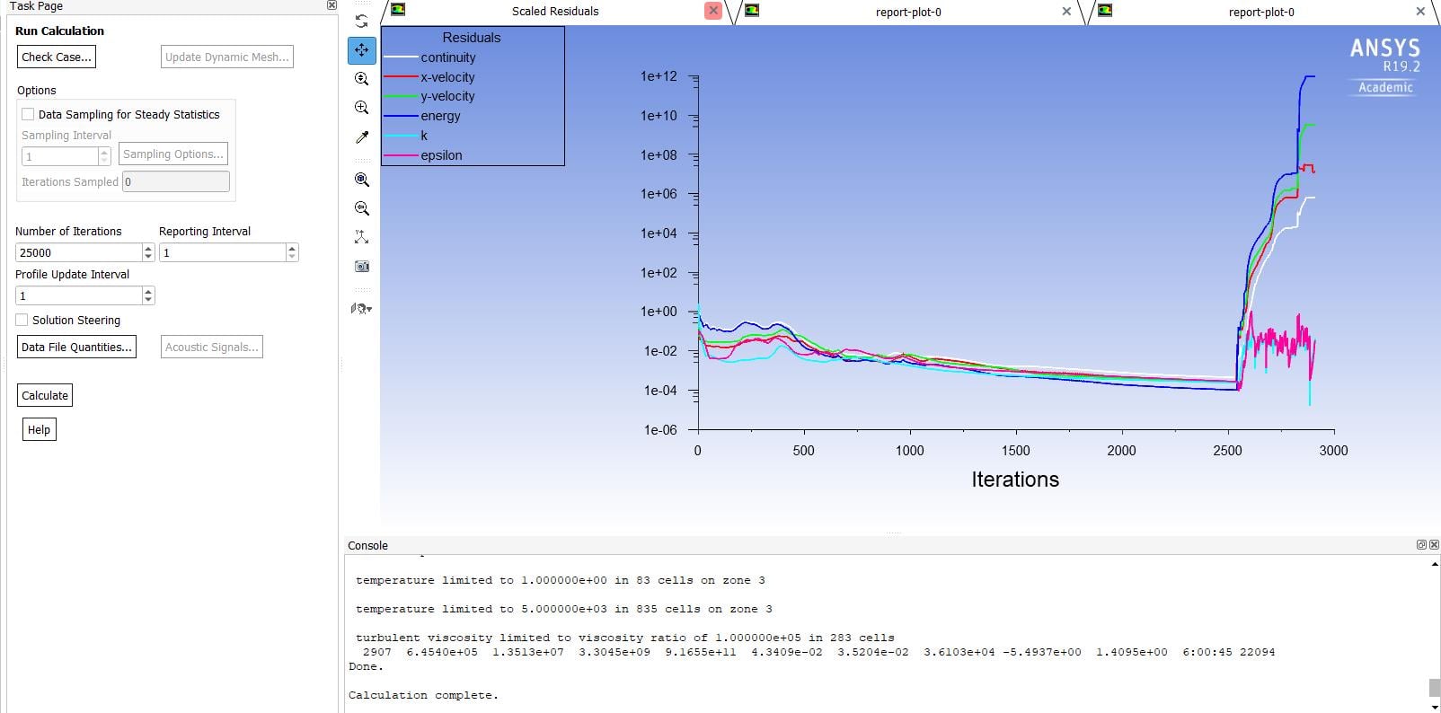Select the probe (eyedropper) tool
The height and width of the screenshot is (713, 1441).
click(361, 137)
